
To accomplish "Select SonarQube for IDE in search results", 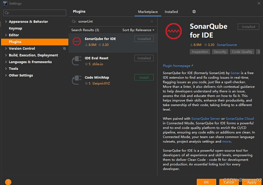I will pyautogui.click(x=113, y=43).
